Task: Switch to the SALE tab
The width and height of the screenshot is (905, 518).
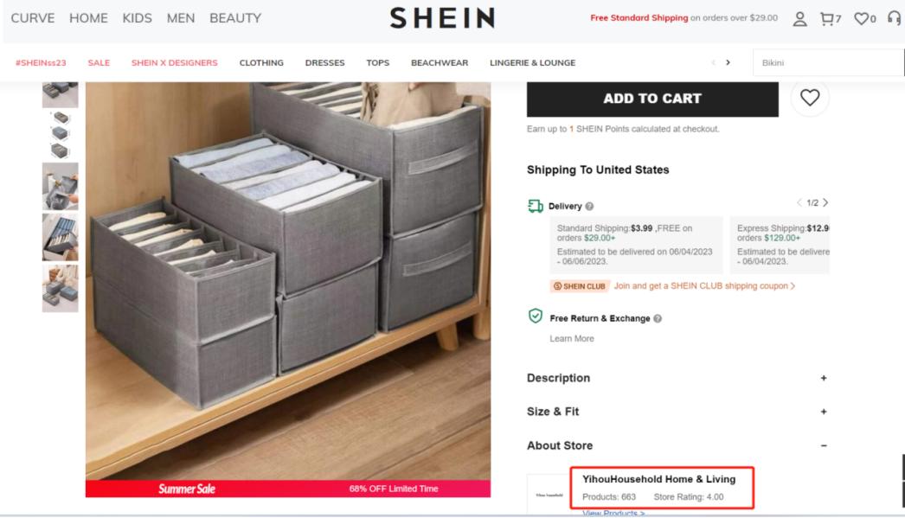Action: click(99, 62)
